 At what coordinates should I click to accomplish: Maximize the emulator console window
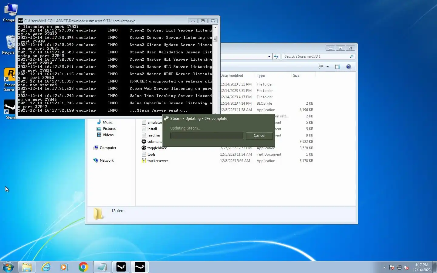(x=203, y=21)
